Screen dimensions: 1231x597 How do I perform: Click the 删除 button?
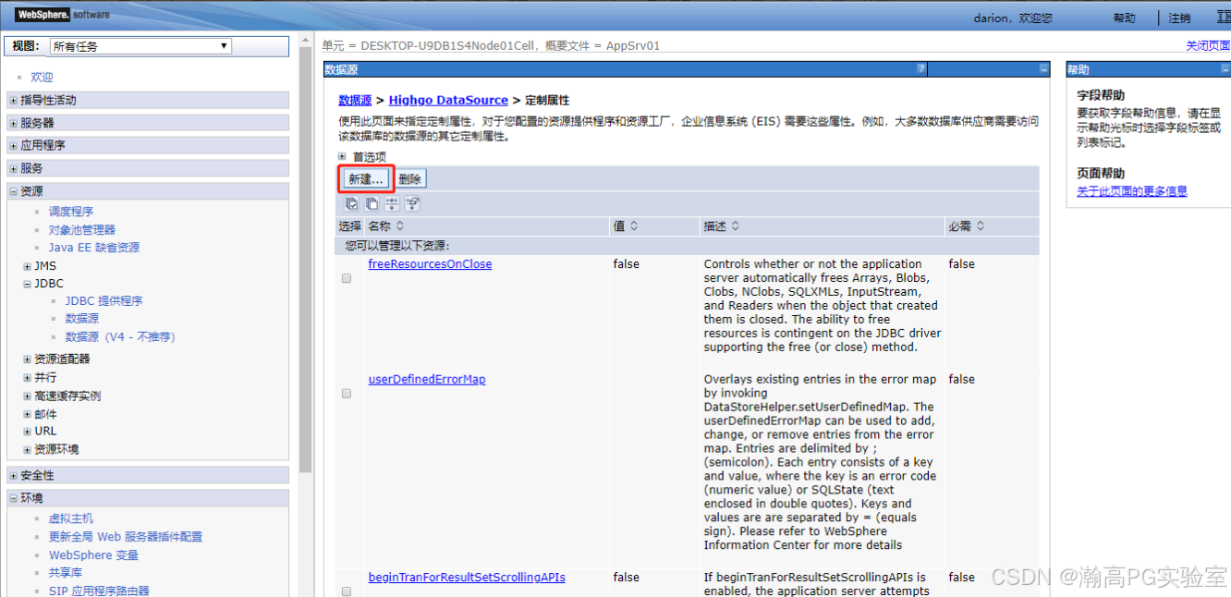tap(410, 179)
